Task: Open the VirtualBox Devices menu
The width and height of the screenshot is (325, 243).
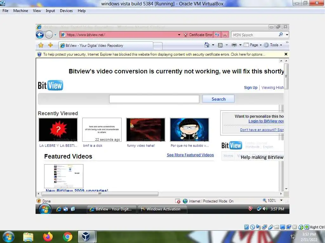Action: [x=66, y=11]
